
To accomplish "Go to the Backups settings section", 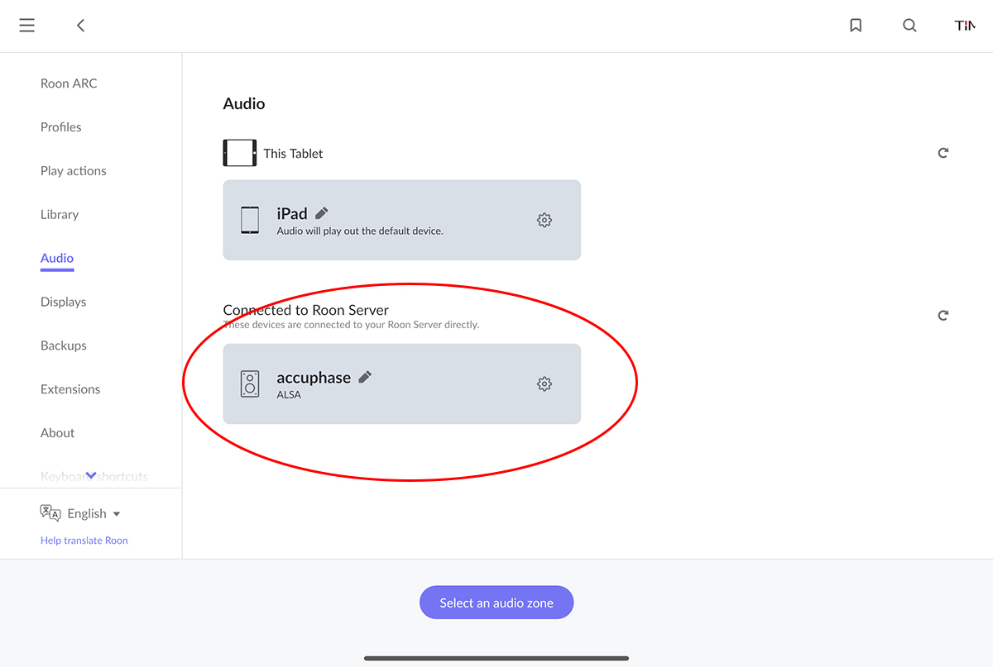I will pyautogui.click(x=64, y=345).
